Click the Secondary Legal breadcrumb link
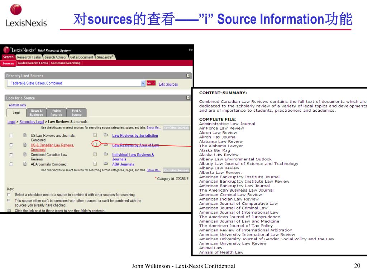 click(32, 122)
